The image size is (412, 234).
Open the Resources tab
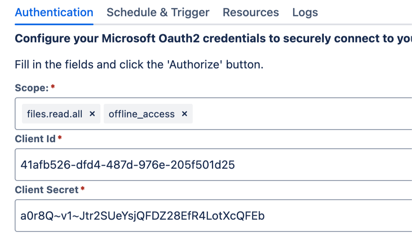(x=251, y=13)
